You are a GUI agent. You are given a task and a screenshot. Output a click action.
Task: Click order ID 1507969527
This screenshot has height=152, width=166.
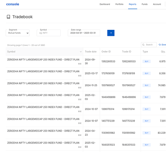(x=108, y=85)
